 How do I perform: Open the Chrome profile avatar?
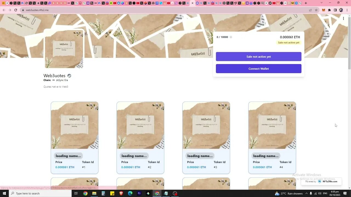click(x=341, y=10)
